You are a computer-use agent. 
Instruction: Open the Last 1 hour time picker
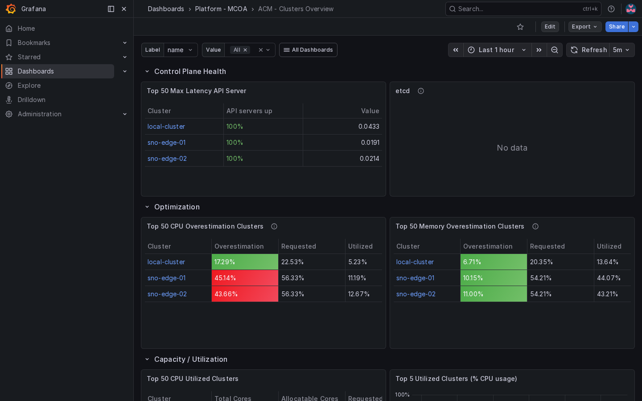[497, 50]
